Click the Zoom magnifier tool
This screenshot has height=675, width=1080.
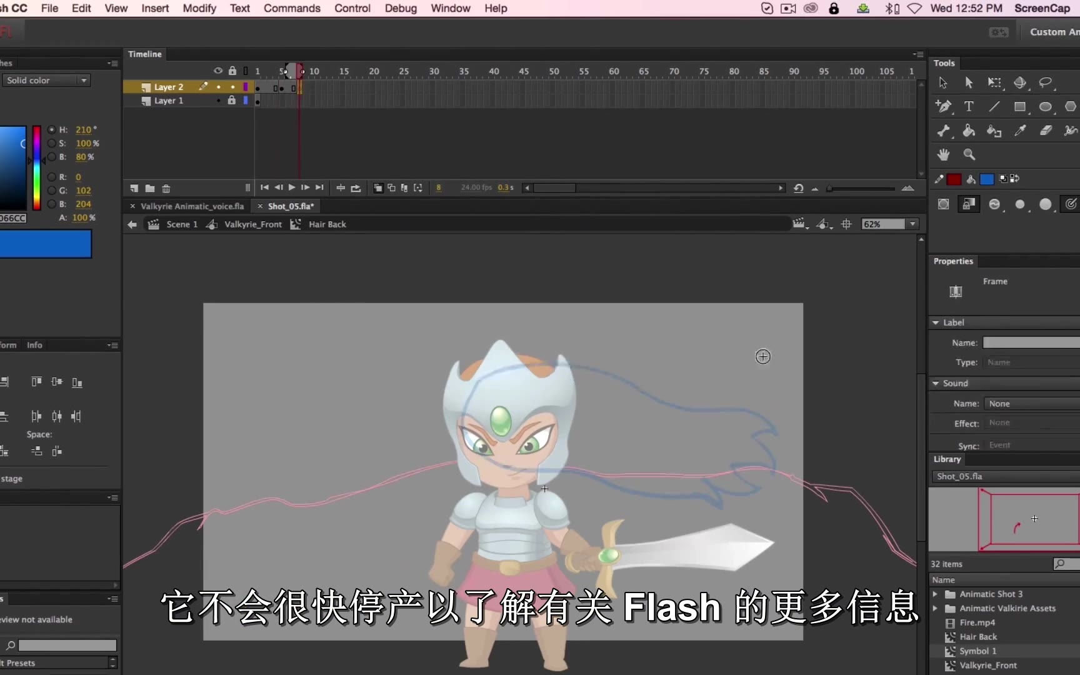[969, 154]
